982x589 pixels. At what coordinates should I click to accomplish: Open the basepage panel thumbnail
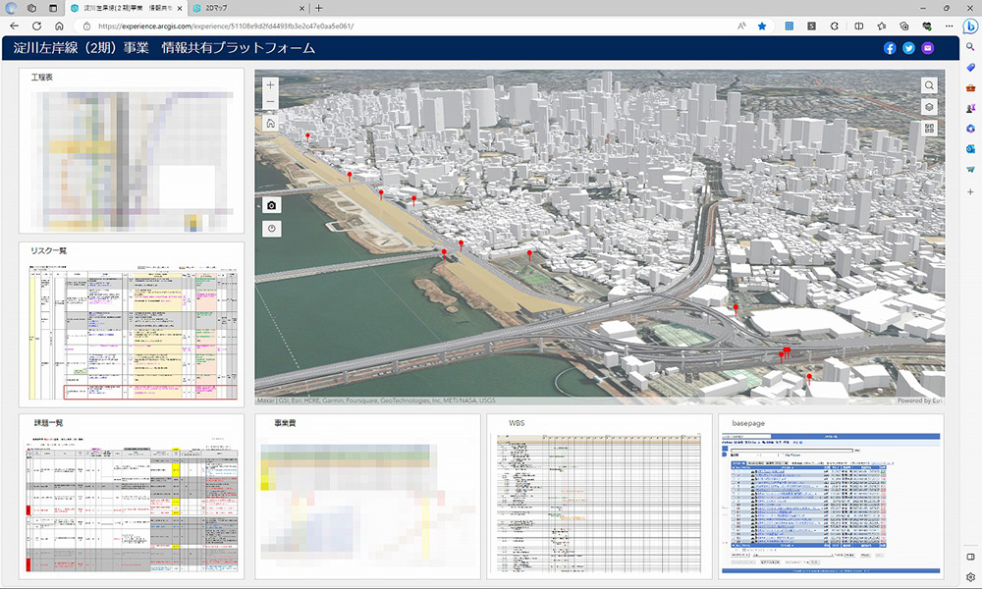831,503
